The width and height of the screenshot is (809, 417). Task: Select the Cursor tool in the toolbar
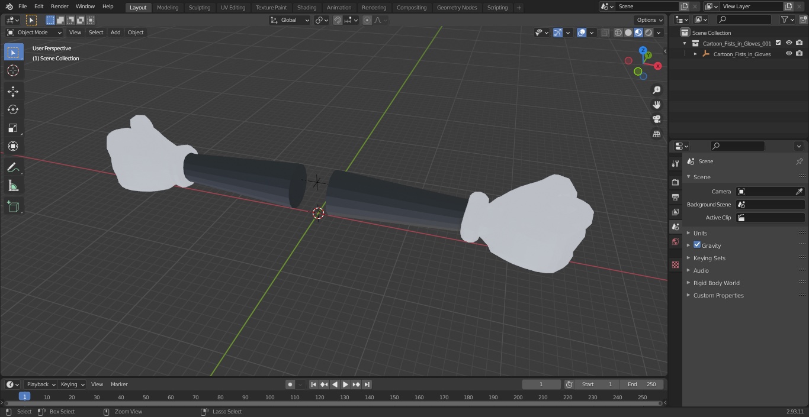click(x=13, y=70)
